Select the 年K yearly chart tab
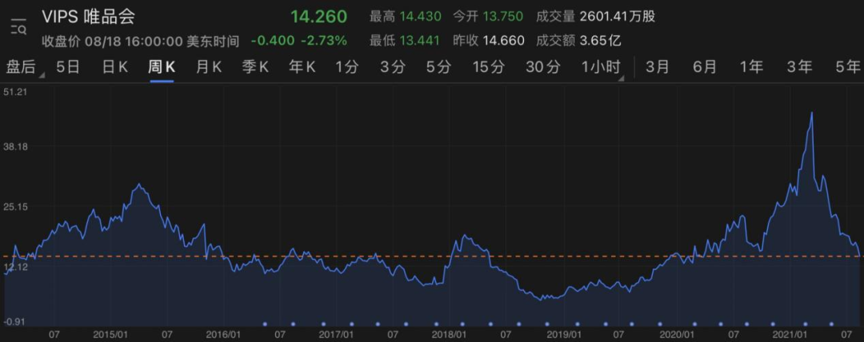 [x=302, y=67]
